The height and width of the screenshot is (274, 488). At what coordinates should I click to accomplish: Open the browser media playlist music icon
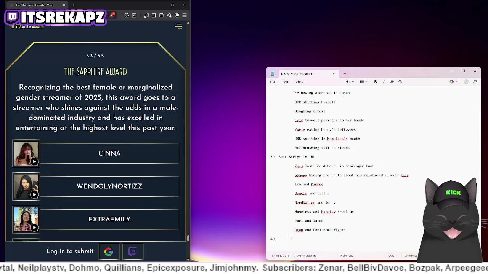tap(146, 15)
